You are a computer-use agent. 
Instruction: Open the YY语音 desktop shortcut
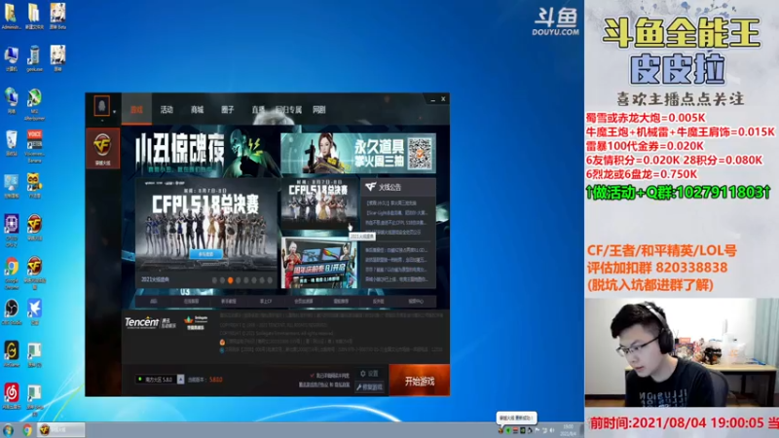[34, 186]
